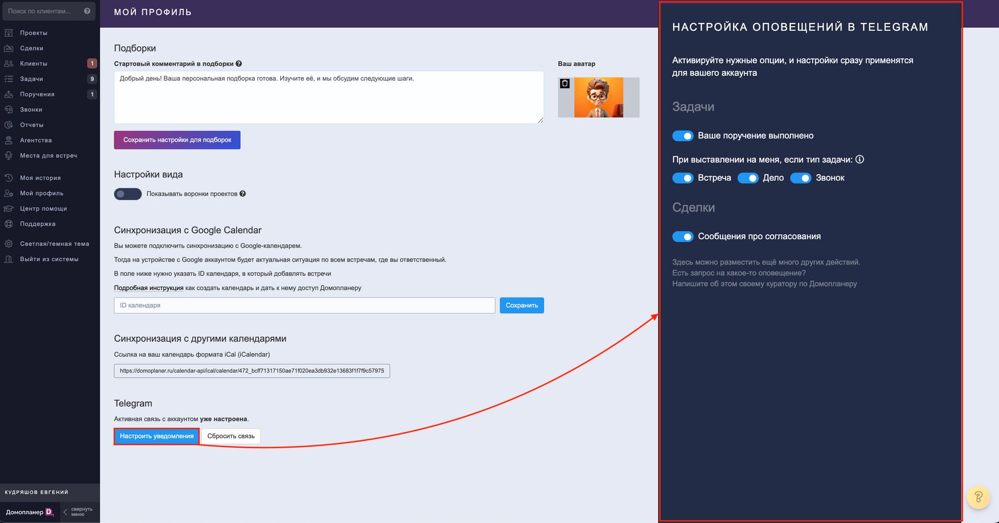This screenshot has height=523, width=999.
Task: Click the Кудряшов Евгений user name
Action: tap(37, 492)
